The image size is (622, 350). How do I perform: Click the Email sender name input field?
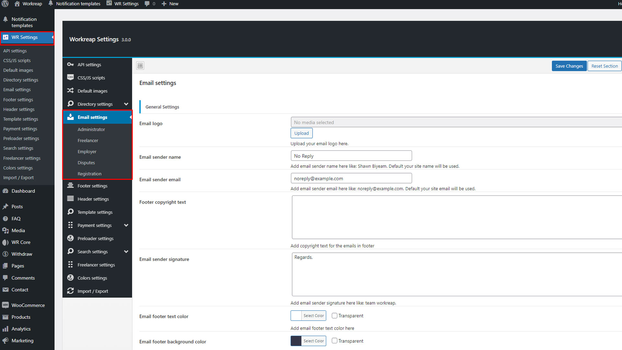[x=351, y=156]
